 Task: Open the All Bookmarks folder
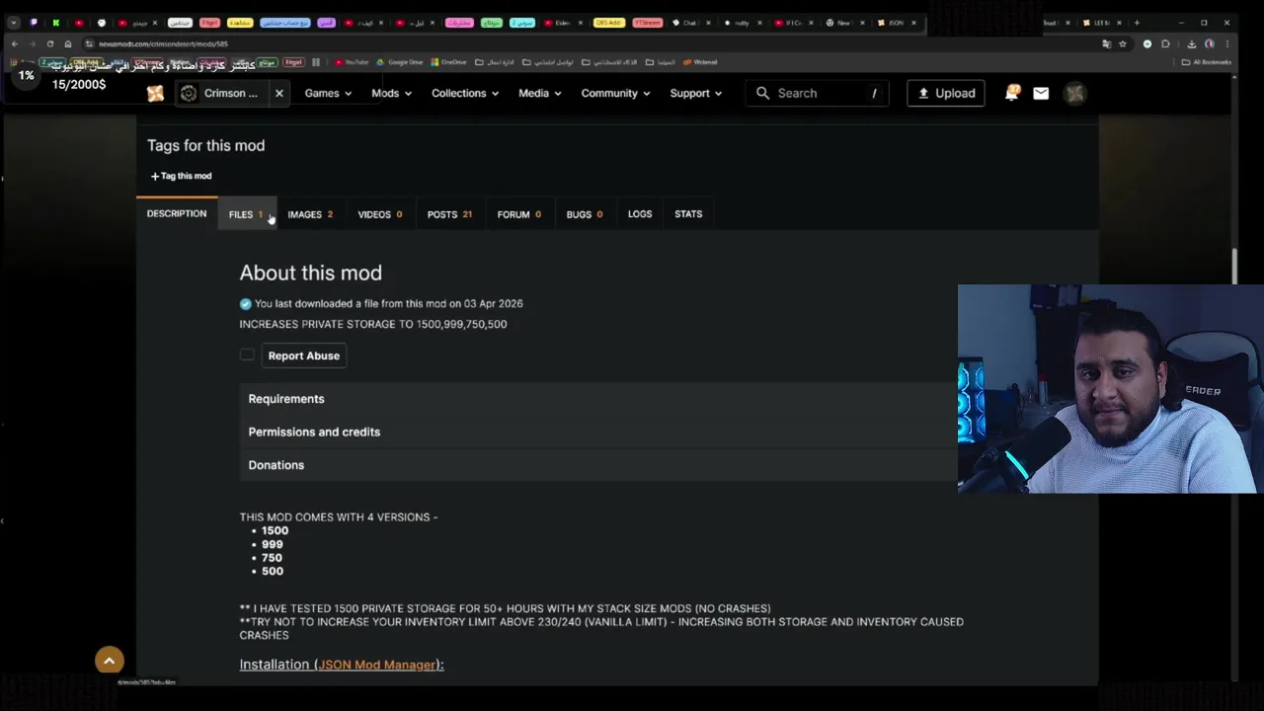tap(1206, 62)
